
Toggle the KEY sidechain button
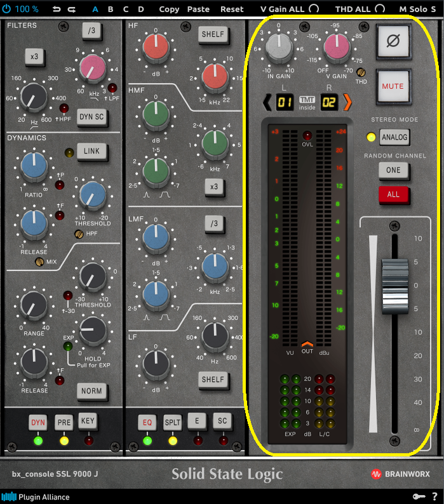pyautogui.click(x=88, y=421)
